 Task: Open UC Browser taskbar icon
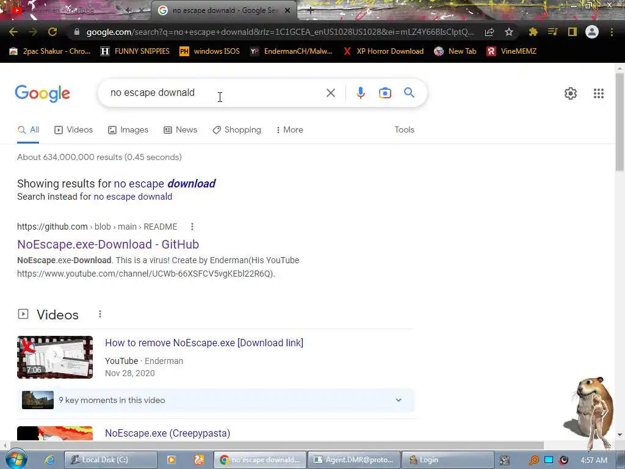pyautogui.click(x=199, y=460)
